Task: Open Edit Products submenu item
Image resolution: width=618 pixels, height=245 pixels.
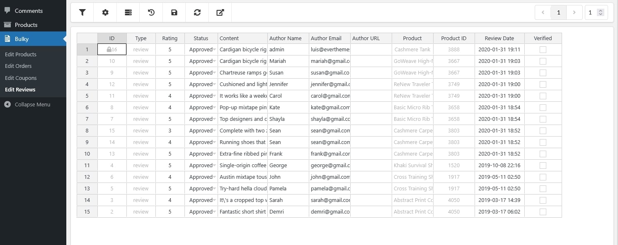Action: click(21, 54)
